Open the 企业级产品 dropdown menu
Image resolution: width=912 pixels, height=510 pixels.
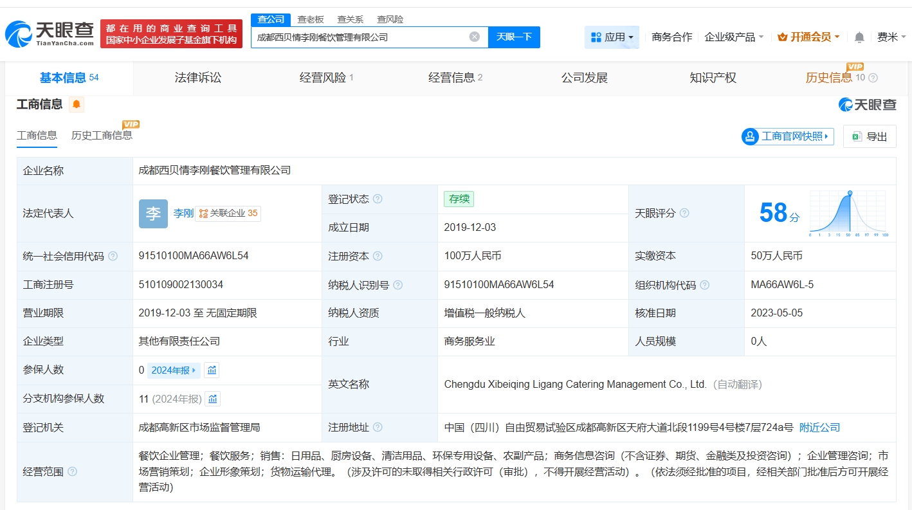pyautogui.click(x=734, y=37)
